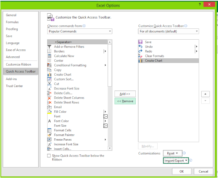Select the Format Painter brush icon

click(50, 135)
